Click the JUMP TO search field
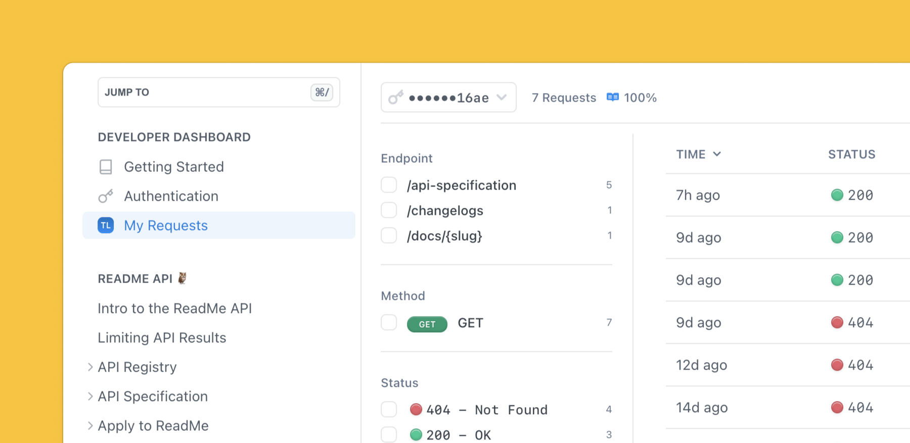 coord(219,92)
